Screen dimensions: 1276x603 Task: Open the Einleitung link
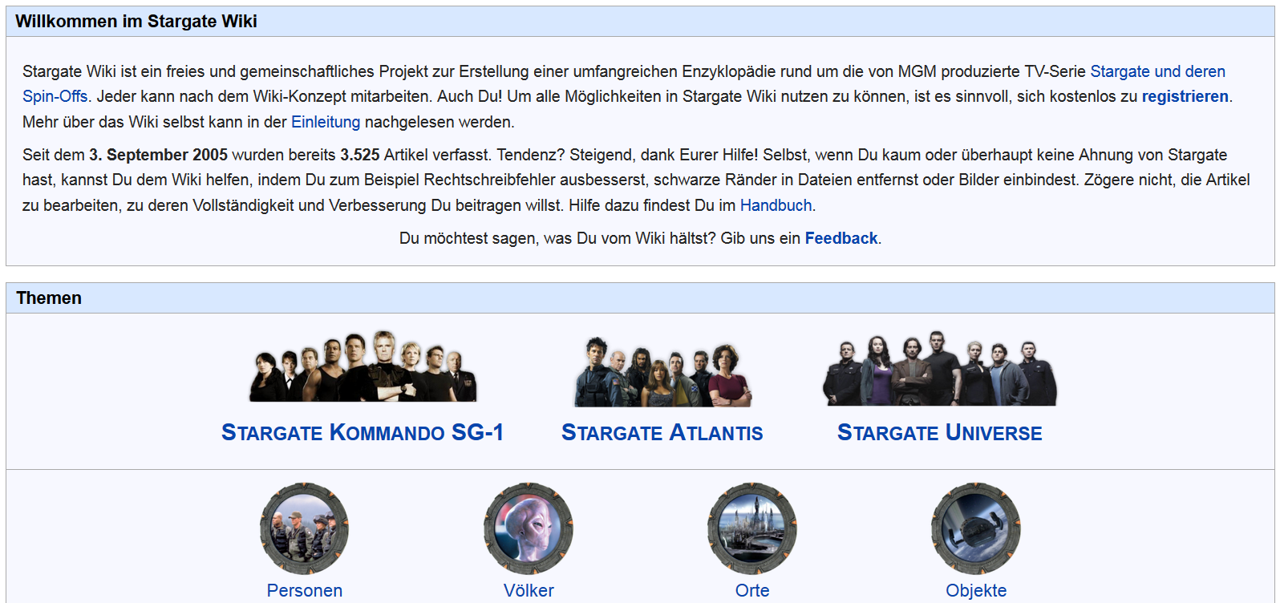point(326,122)
